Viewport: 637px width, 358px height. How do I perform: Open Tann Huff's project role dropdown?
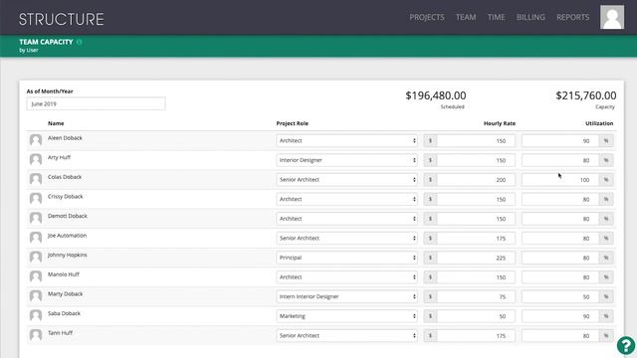tap(347, 336)
